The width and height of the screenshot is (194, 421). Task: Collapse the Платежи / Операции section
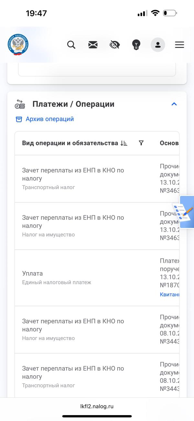174,104
